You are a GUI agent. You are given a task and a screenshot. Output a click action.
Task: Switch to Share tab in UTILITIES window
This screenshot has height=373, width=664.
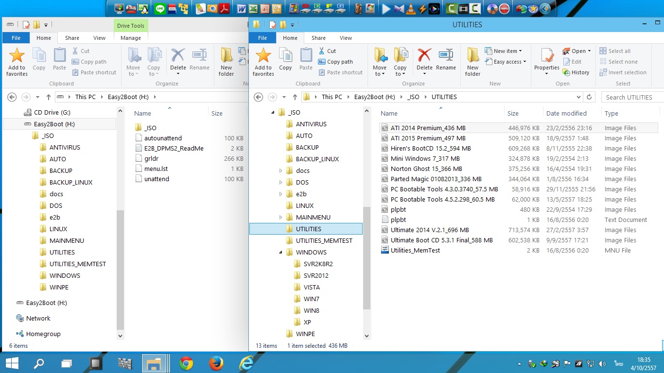[319, 38]
